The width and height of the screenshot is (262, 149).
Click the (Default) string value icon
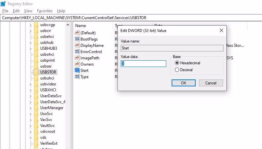(78, 33)
